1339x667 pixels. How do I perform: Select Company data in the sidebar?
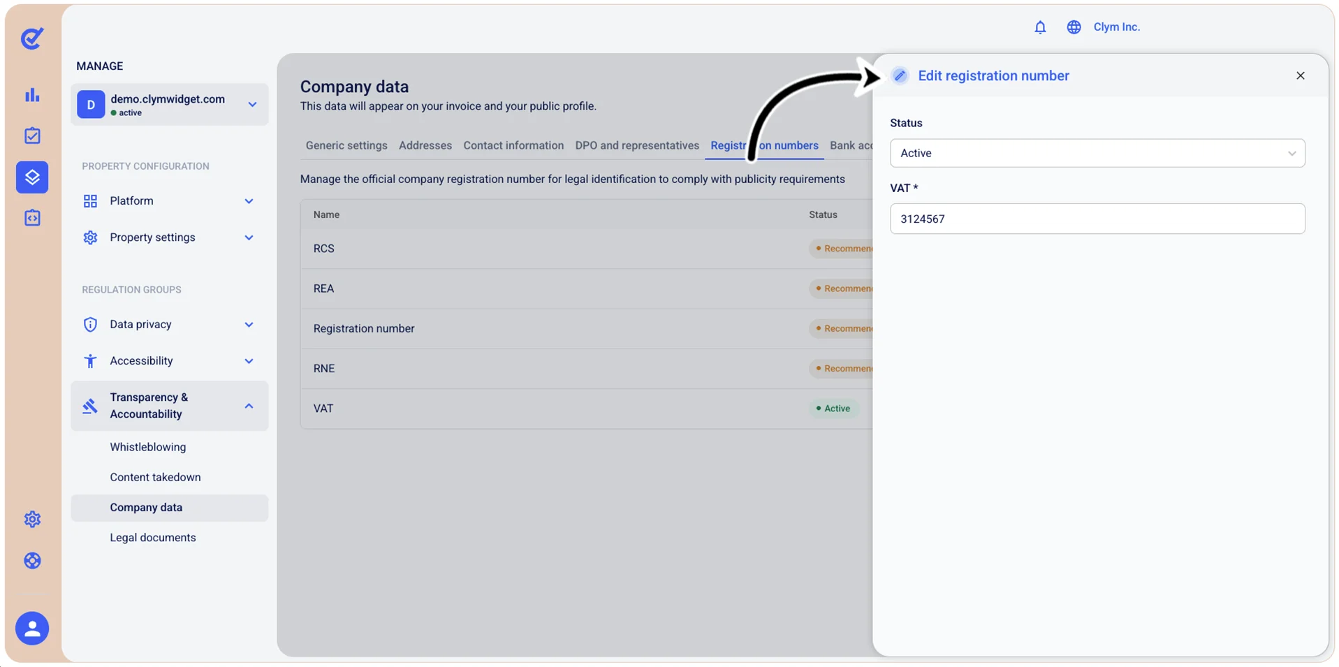click(169, 508)
